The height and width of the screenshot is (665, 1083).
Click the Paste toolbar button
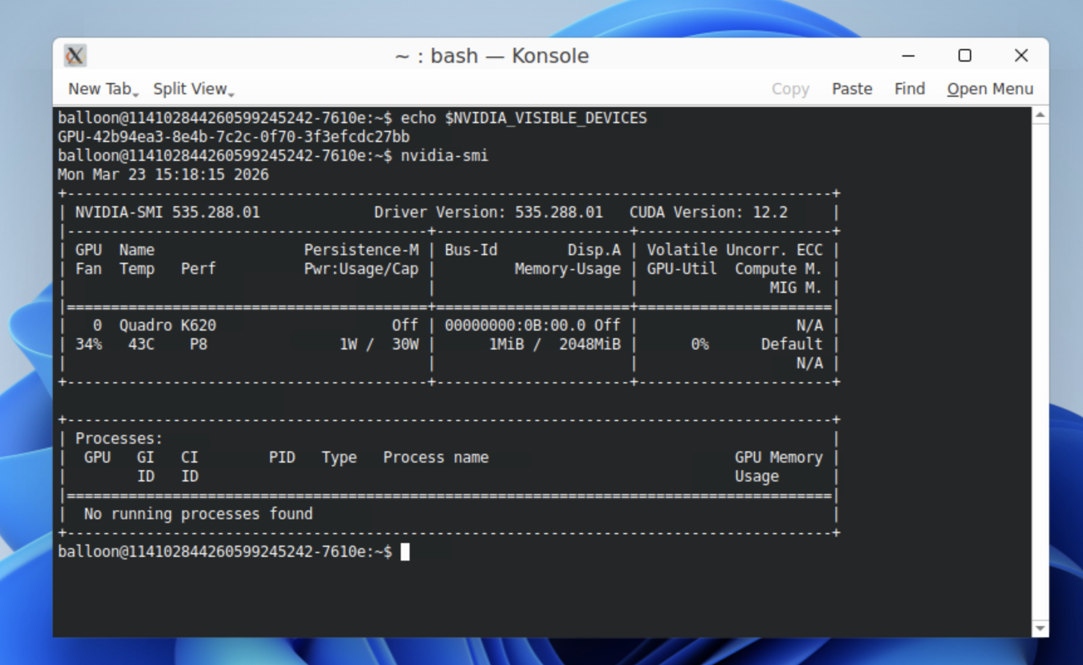point(852,89)
